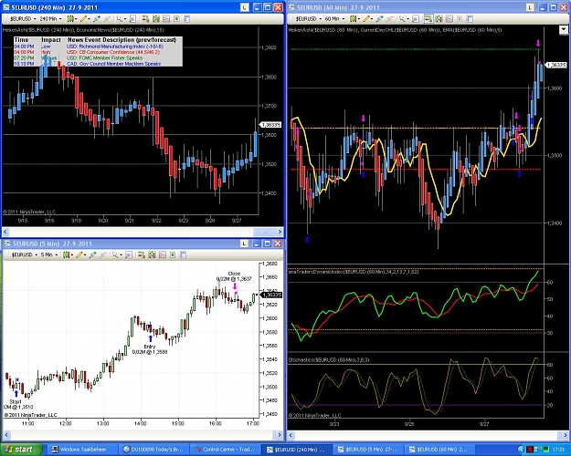Open Strategies dialog in 240 Min chart

(x=176, y=18)
